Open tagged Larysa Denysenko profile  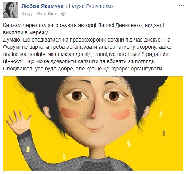point(91,6)
